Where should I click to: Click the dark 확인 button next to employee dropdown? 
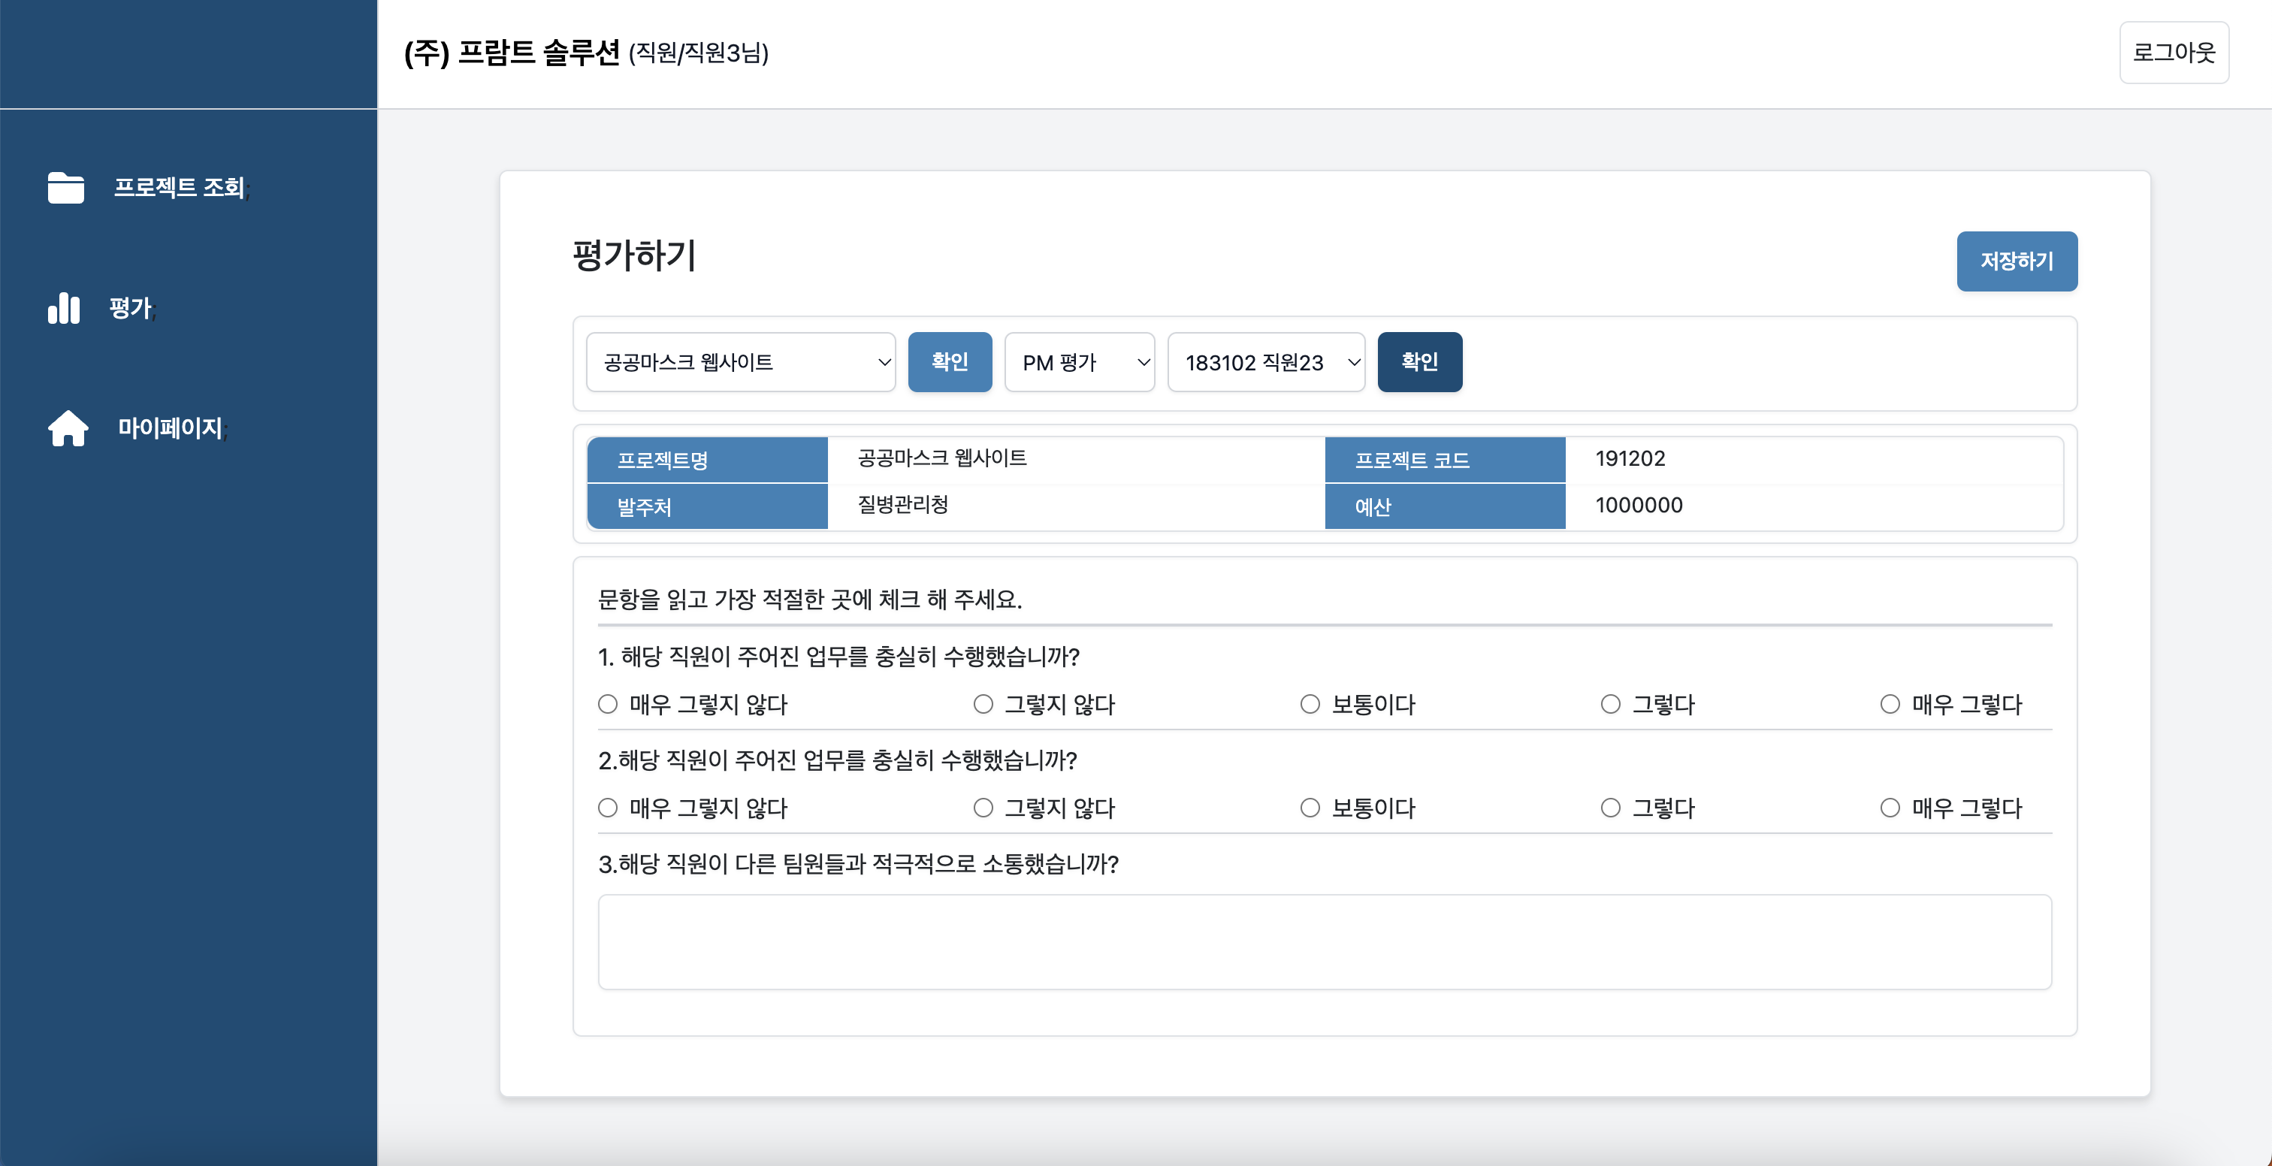[1419, 361]
